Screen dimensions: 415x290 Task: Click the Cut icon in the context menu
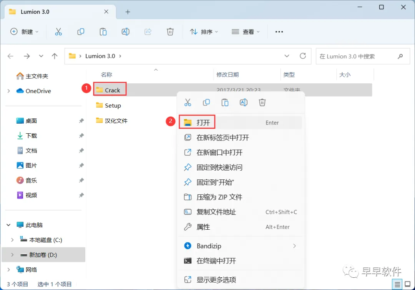point(188,103)
